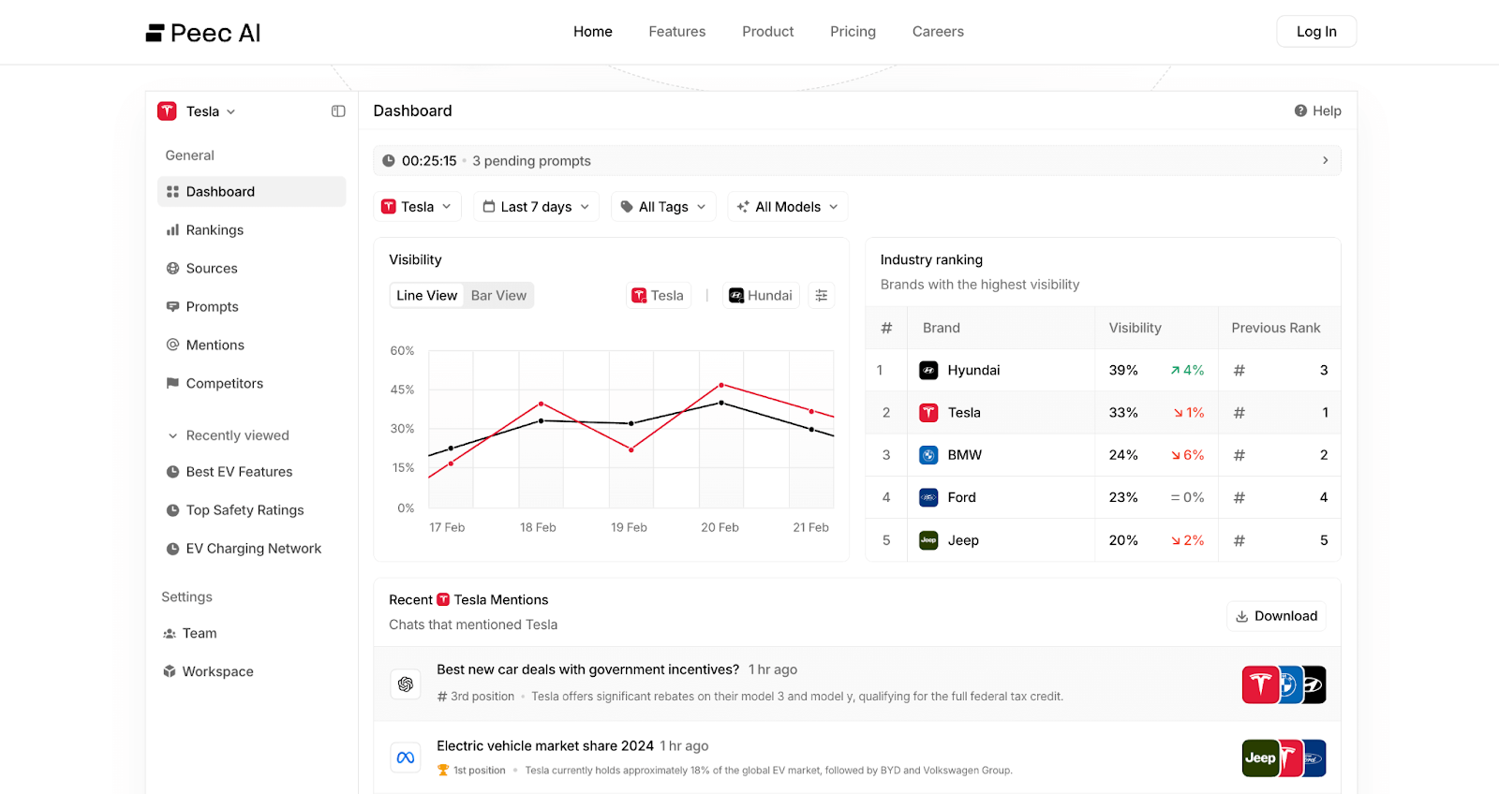Click the Jeep logo on market share chat

[1260, 758]
